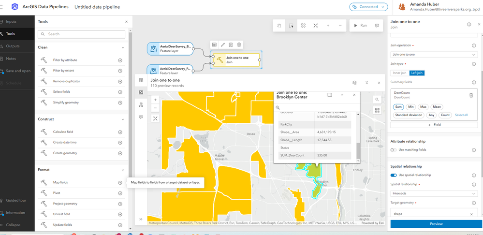Switch preview to map view icon
Viewport: 483px width, 235px height.
click(141, 92)
